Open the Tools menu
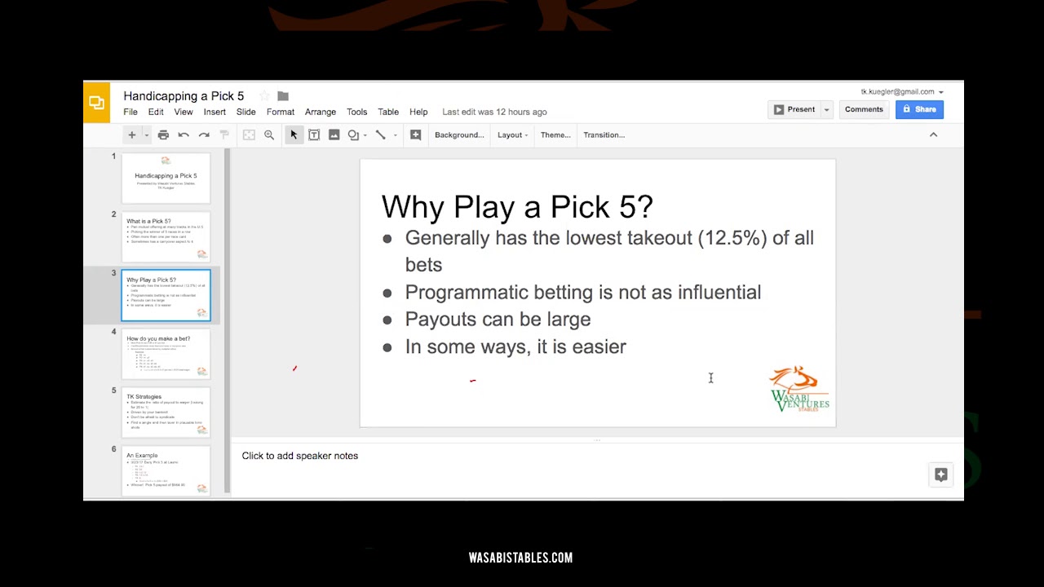 tap(356, 112)
